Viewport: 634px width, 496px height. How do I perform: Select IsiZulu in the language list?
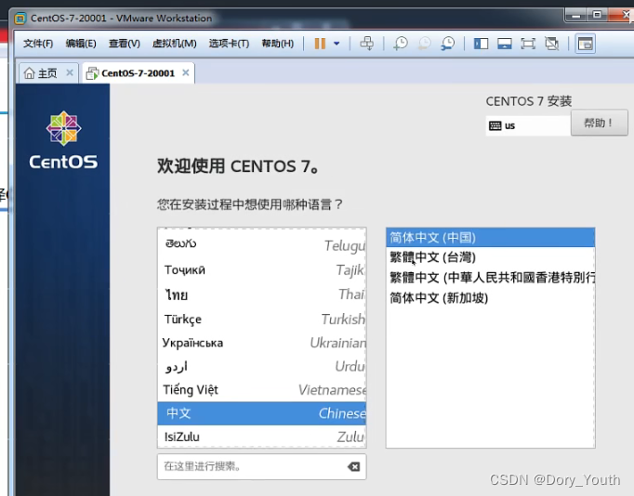261,437
